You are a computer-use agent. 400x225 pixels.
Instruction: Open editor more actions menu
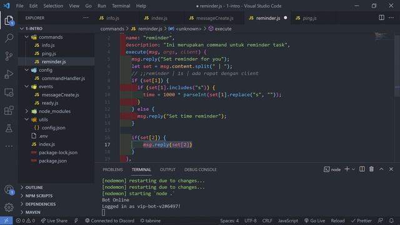click(391, 17)
